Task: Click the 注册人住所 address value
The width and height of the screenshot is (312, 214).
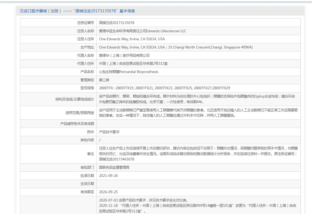Action: point(132,39)
